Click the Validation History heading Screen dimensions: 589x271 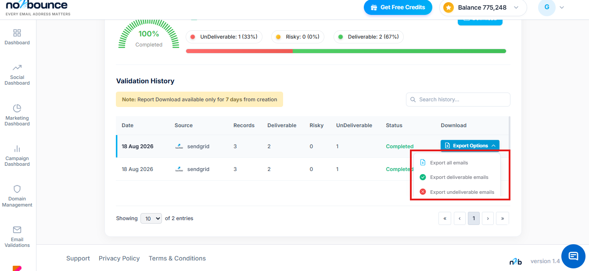[x=145, y=81]
